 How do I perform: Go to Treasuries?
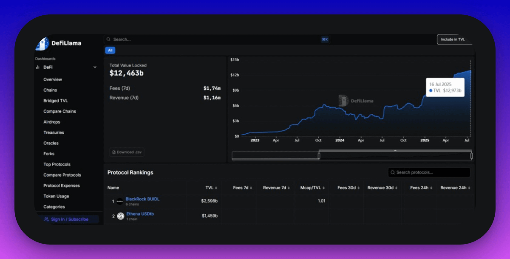click(x=54, y=132)
